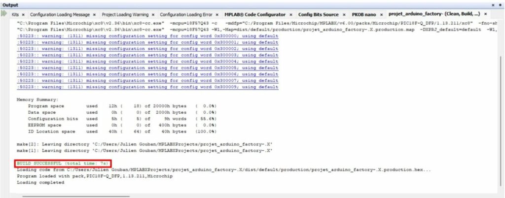Click the BUILD SUCCESSFUL message line
This screenshot has height=198, width=505.
[x=62, y=163]
